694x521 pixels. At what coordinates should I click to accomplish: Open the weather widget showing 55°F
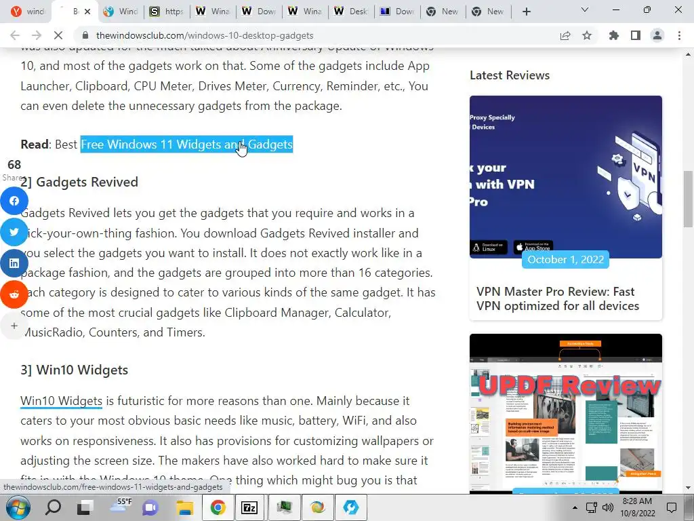(x=120, y=506)
